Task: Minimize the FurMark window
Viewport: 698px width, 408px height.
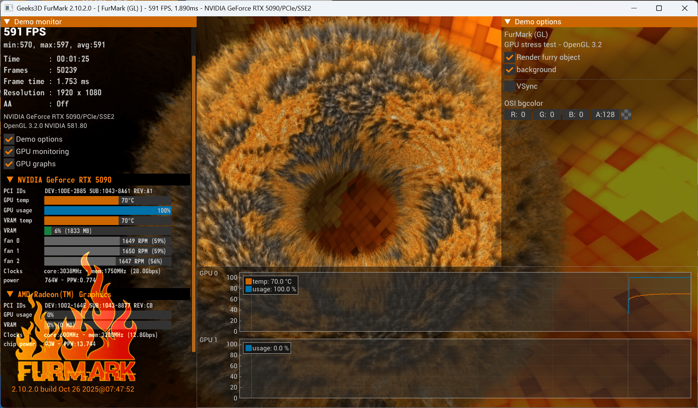Action: click(x=634, y=8)
